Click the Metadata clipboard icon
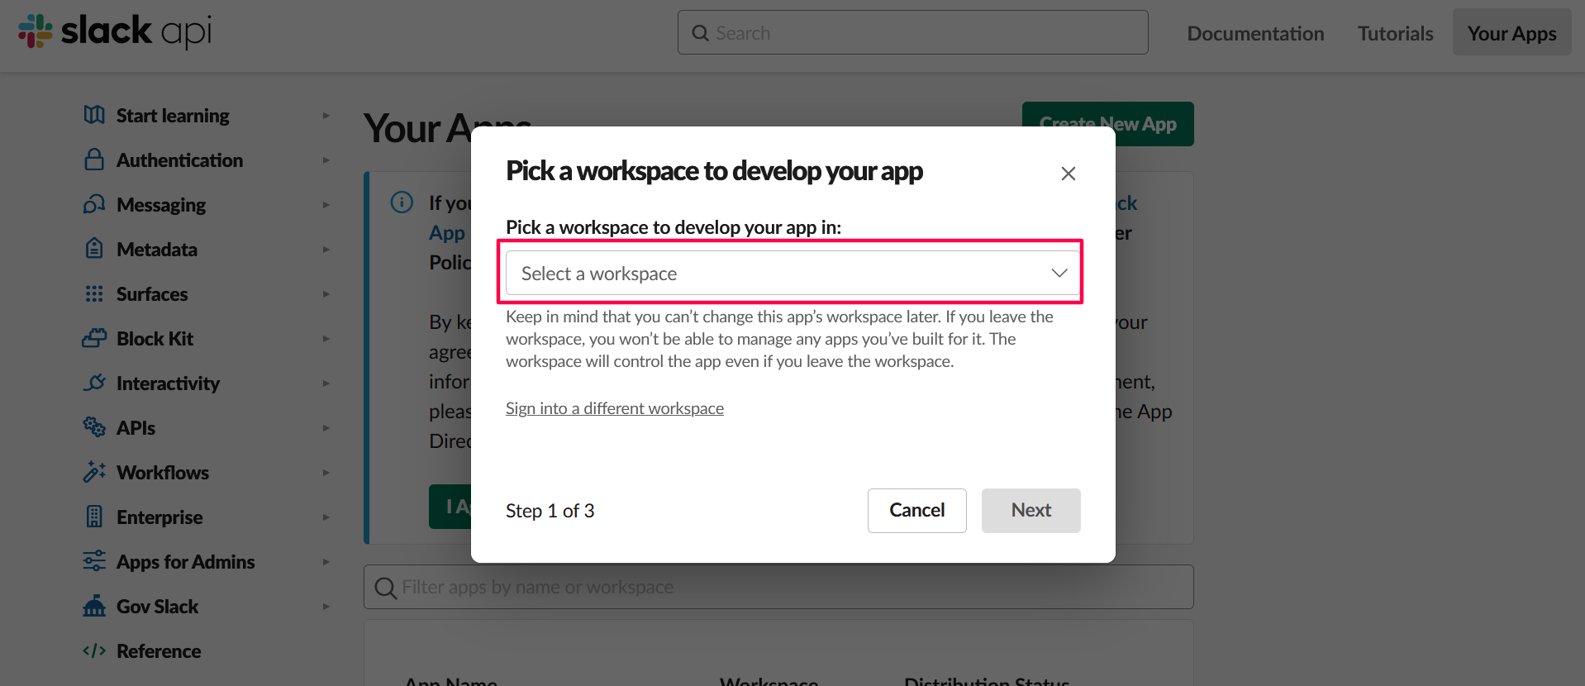 point(94,249)
